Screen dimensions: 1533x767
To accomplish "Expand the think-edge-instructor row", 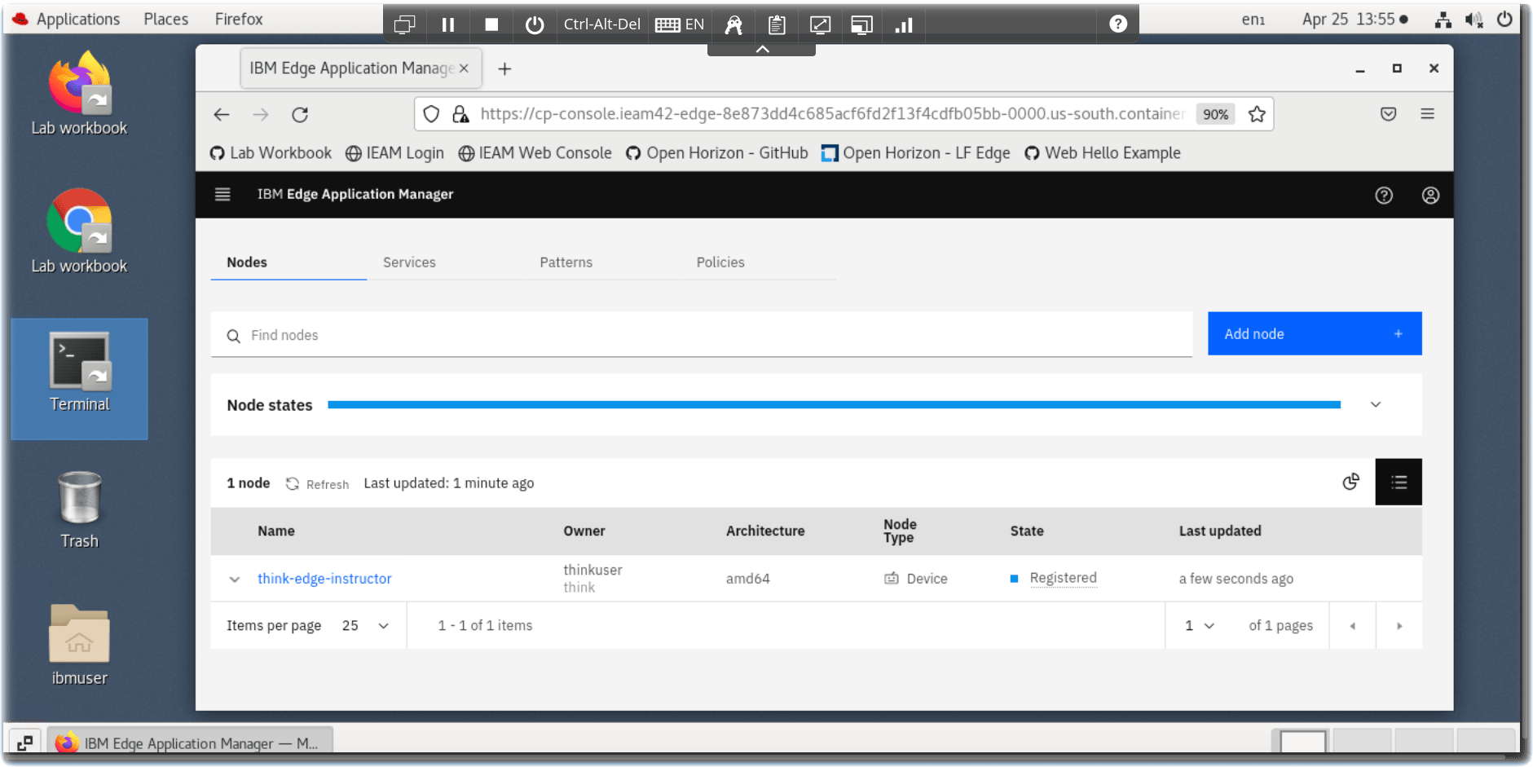I will tap(235, 580).
